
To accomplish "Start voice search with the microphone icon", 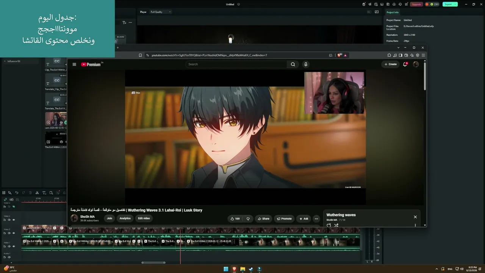I will (306, 64).
